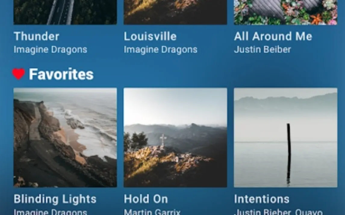The width and height of the screenshot is (345, 215).
Task: Click the Thunder song title
Action: [36, 36]
